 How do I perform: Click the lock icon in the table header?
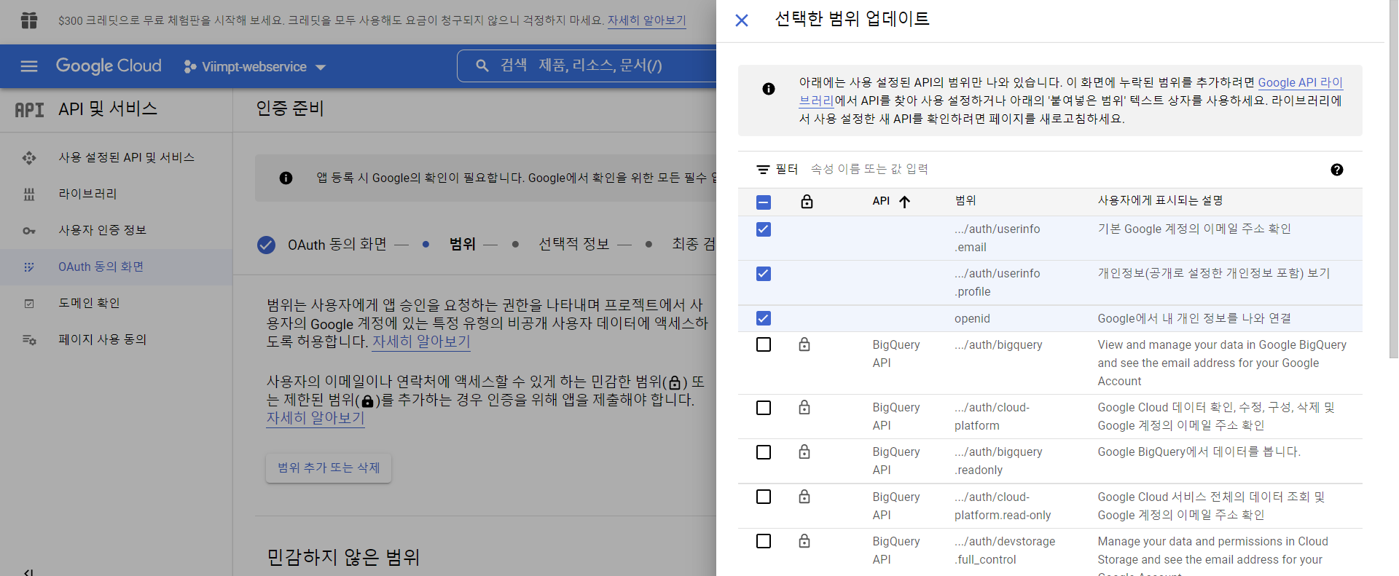click(x=807, y=201)
